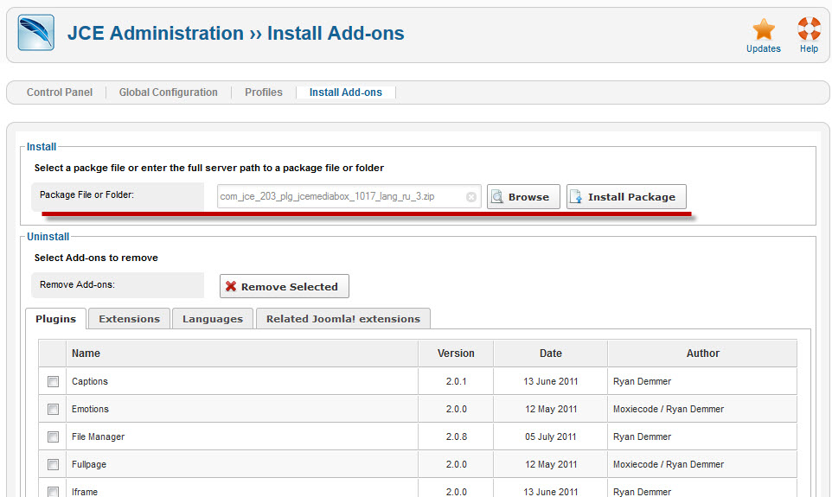This screenshot has height=497, width=832.
Task: Open Help lifebuoy icon
Action: pos(809,29)
